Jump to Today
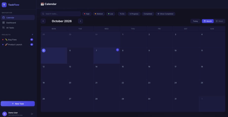Viewport: 228px width, 117px height. pos(195,21)
